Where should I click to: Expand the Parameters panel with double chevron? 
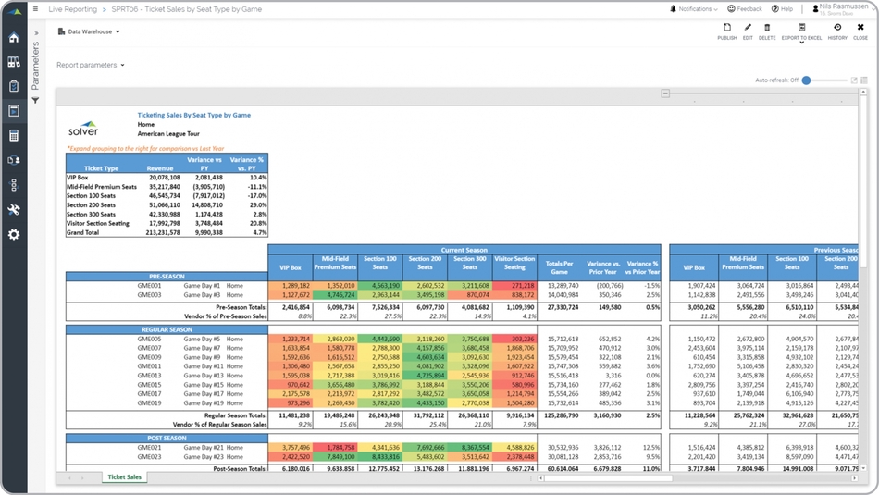click(36, 33)
